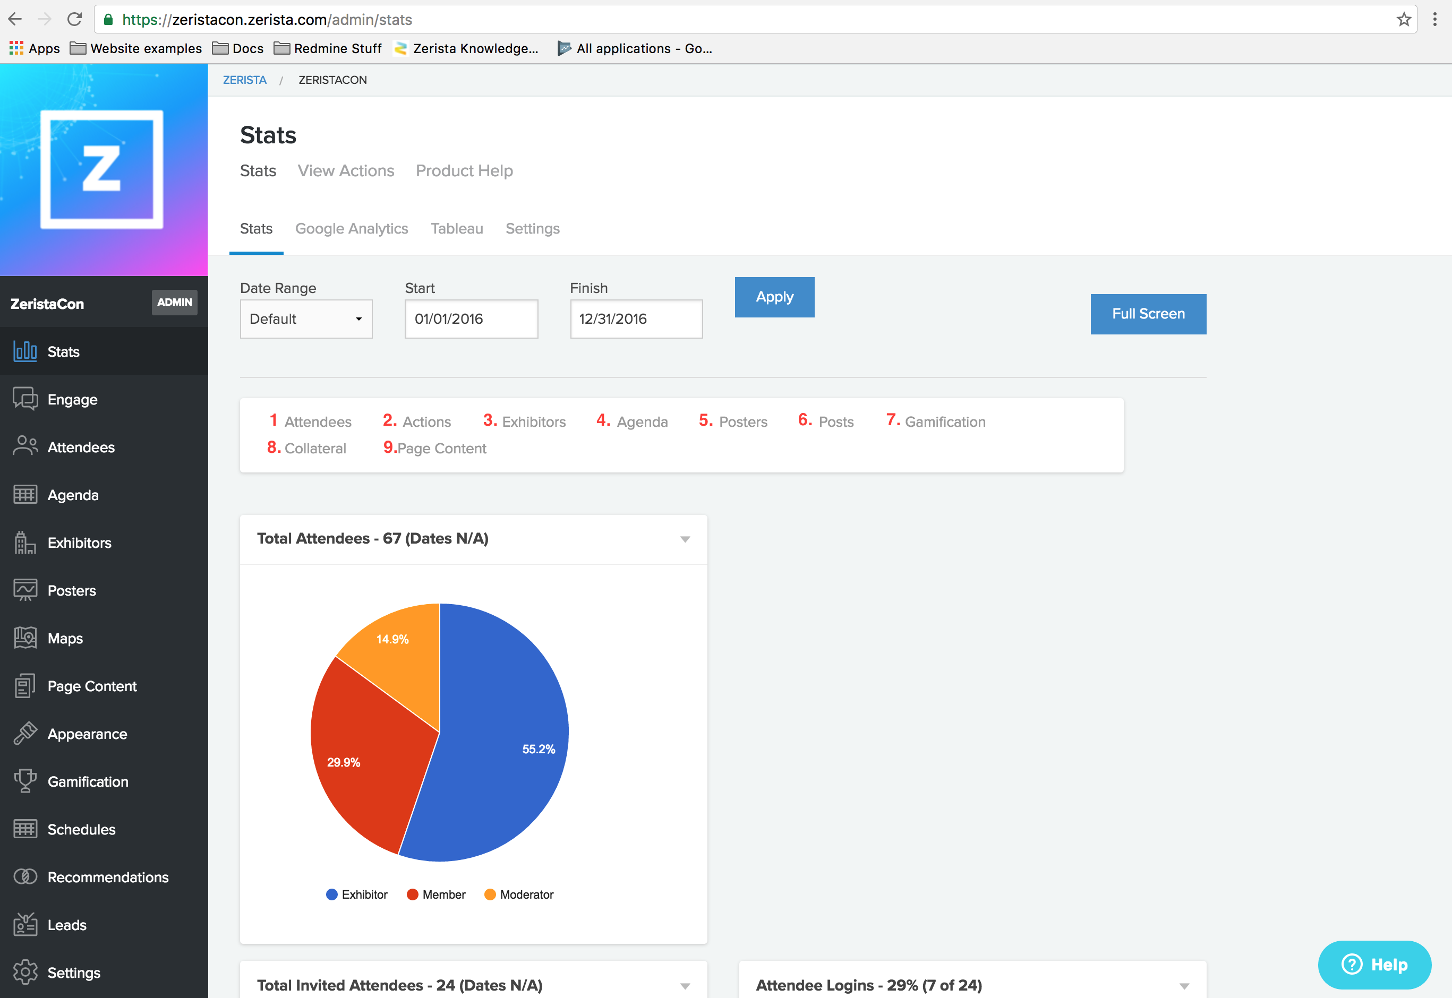Click the ZeristaCon Z logo
The image size is (1452, 998).
(102, 169)
